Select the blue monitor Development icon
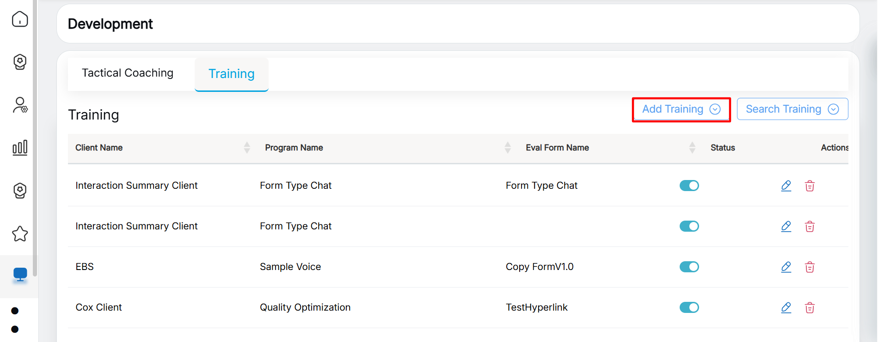The height and width of the screenshot is (342, 878). click(x=20, y=275)
